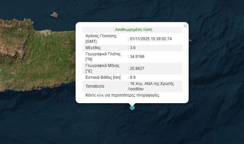Click the magnitude value 3.6
Viewport: 244px width, 144px height.
pos(133,48)
